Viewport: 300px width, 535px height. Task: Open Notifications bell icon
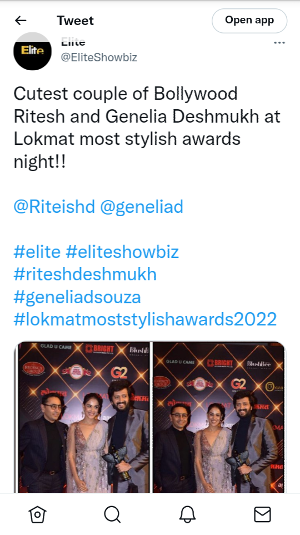point(187,514)
